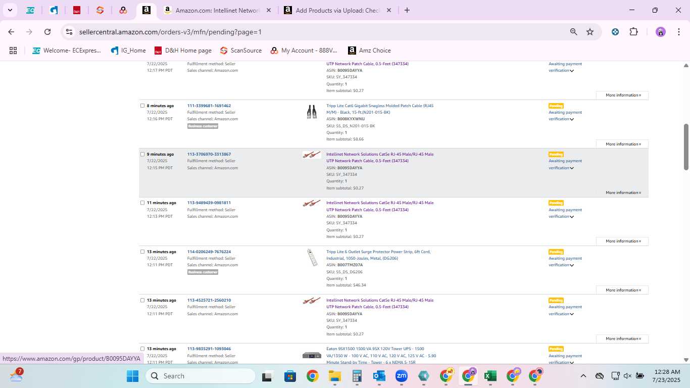690x388 pixels.
Task: Reload the Seller Central page
Action: tap(47, 32)
